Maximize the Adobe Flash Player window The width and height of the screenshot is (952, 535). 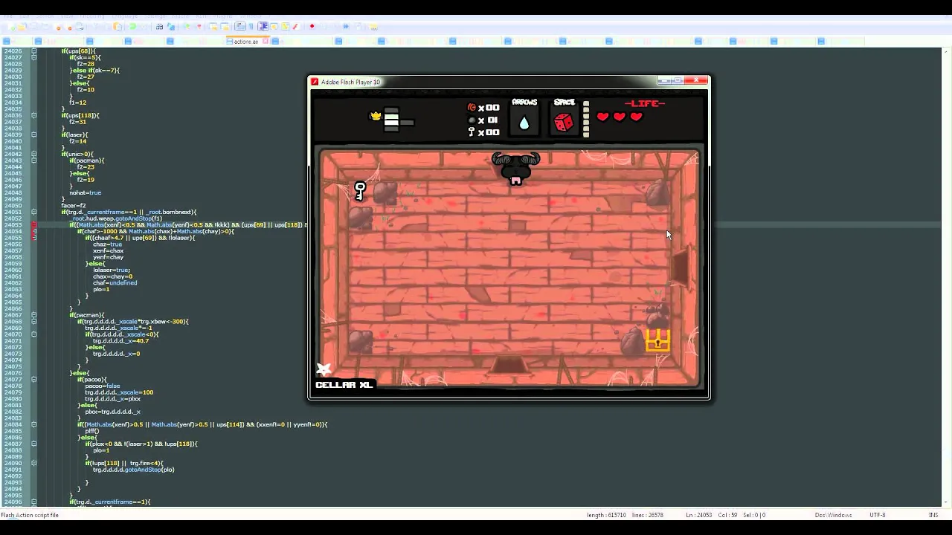(x=678, y=80)
